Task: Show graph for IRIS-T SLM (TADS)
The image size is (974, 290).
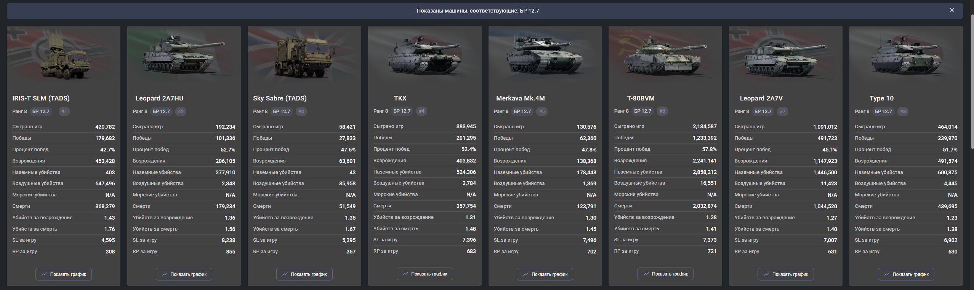Action: point(64,274)
